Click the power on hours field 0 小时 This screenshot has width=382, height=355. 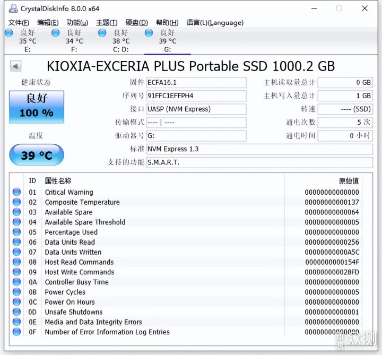pos(345,136)
